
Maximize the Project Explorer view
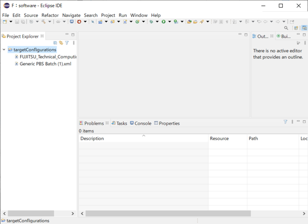(73, 35)
